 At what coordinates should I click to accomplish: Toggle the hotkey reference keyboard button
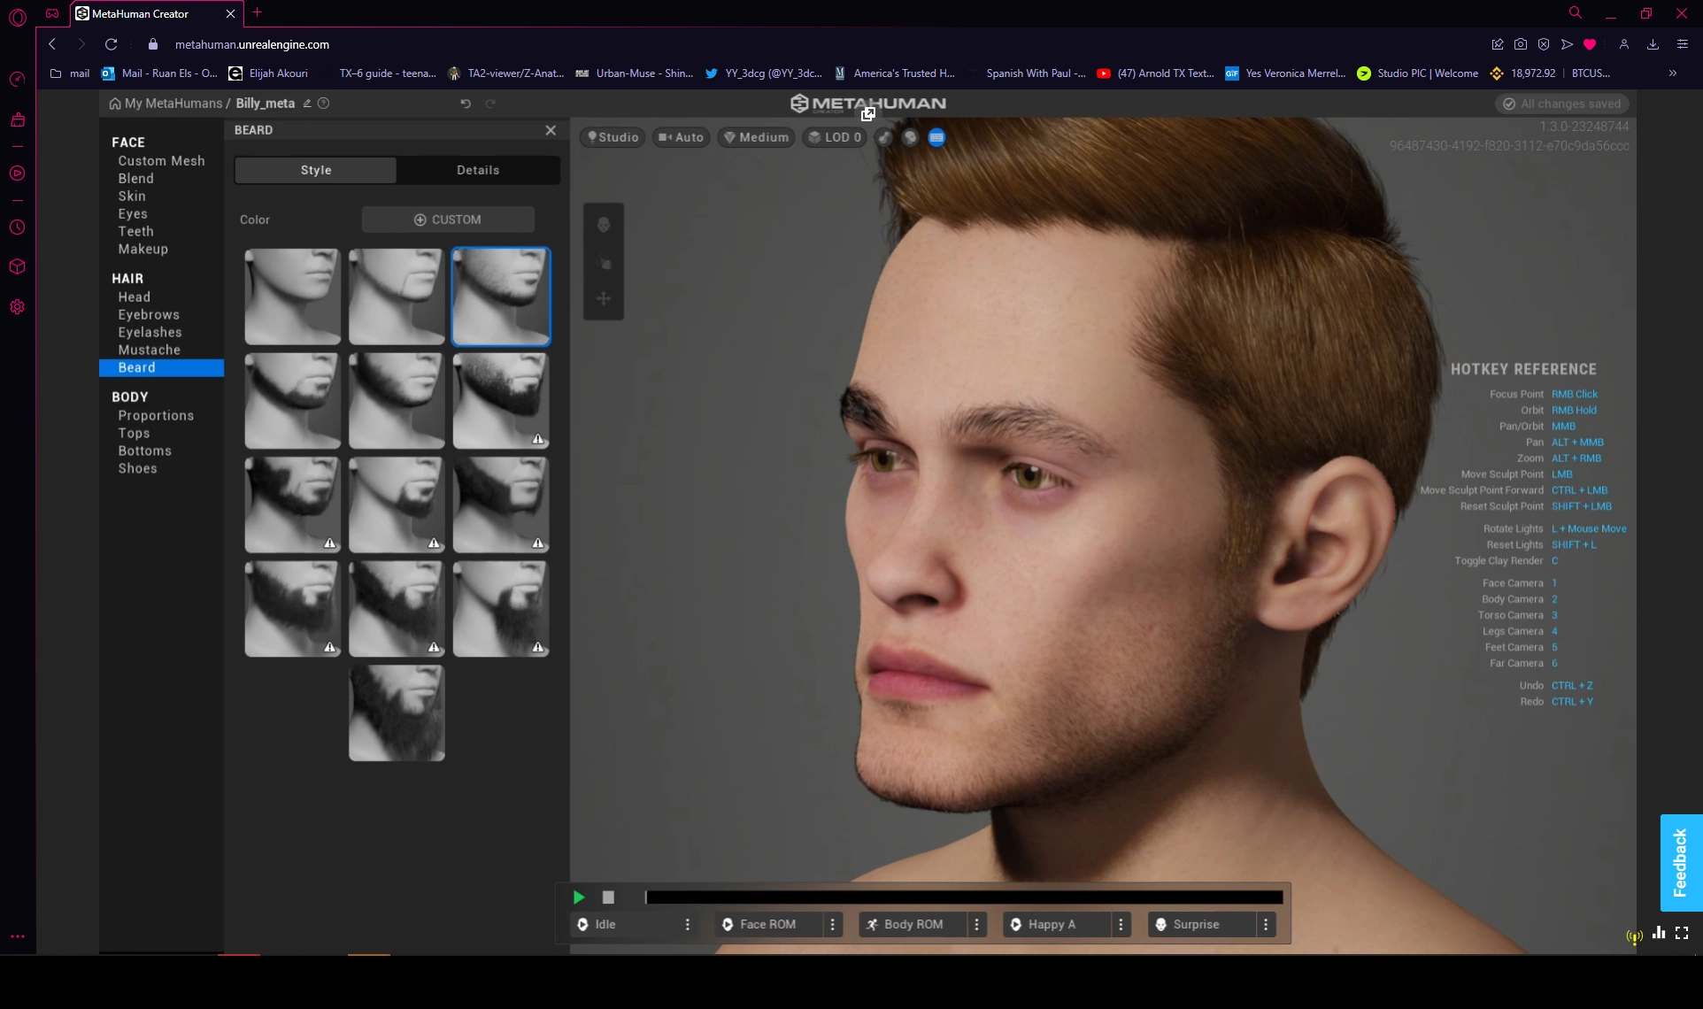(936, 137)
